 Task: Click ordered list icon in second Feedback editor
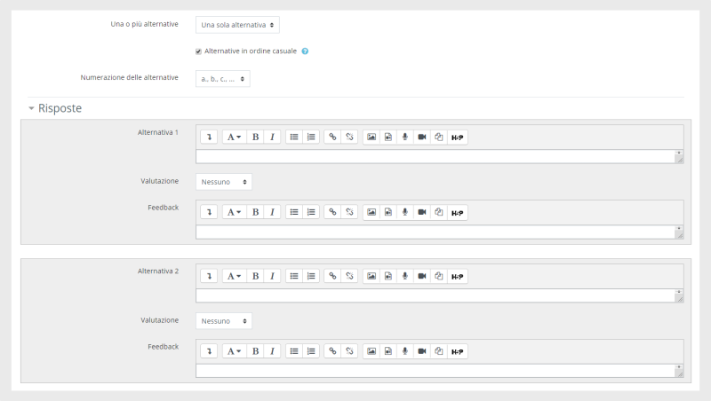(x=310, y=351)
